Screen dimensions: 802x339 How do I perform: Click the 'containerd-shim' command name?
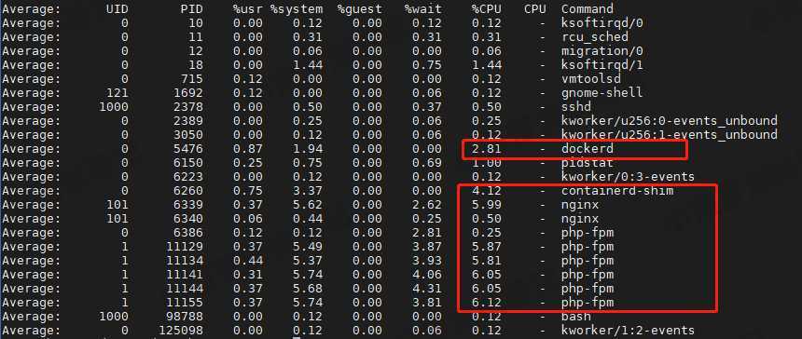coord(616,190)
